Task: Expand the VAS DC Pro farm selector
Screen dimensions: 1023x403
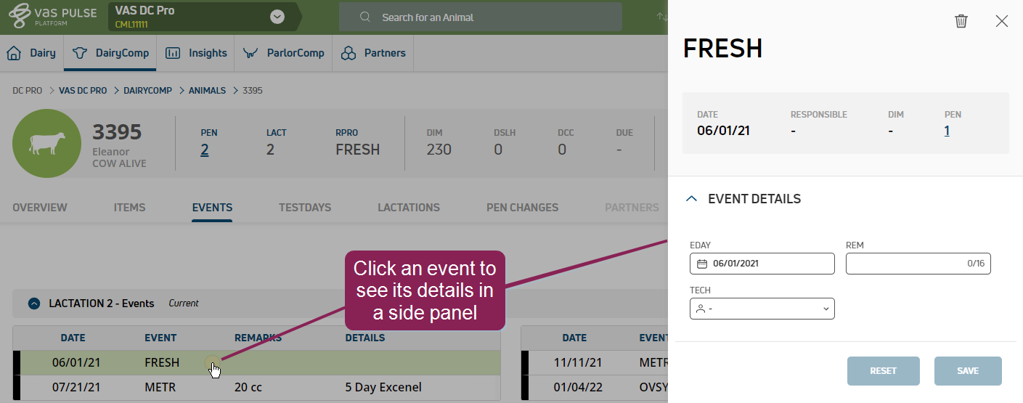Action: 277,17
